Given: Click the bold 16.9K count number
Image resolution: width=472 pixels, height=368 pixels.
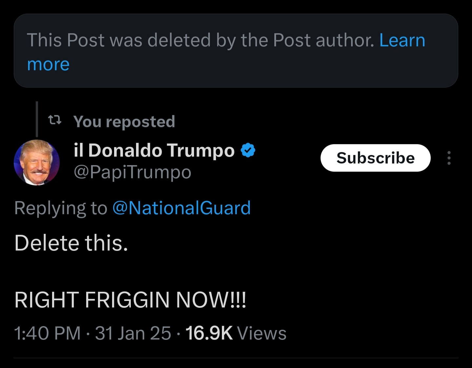Looking at the screenshot, I should point(209,333).
